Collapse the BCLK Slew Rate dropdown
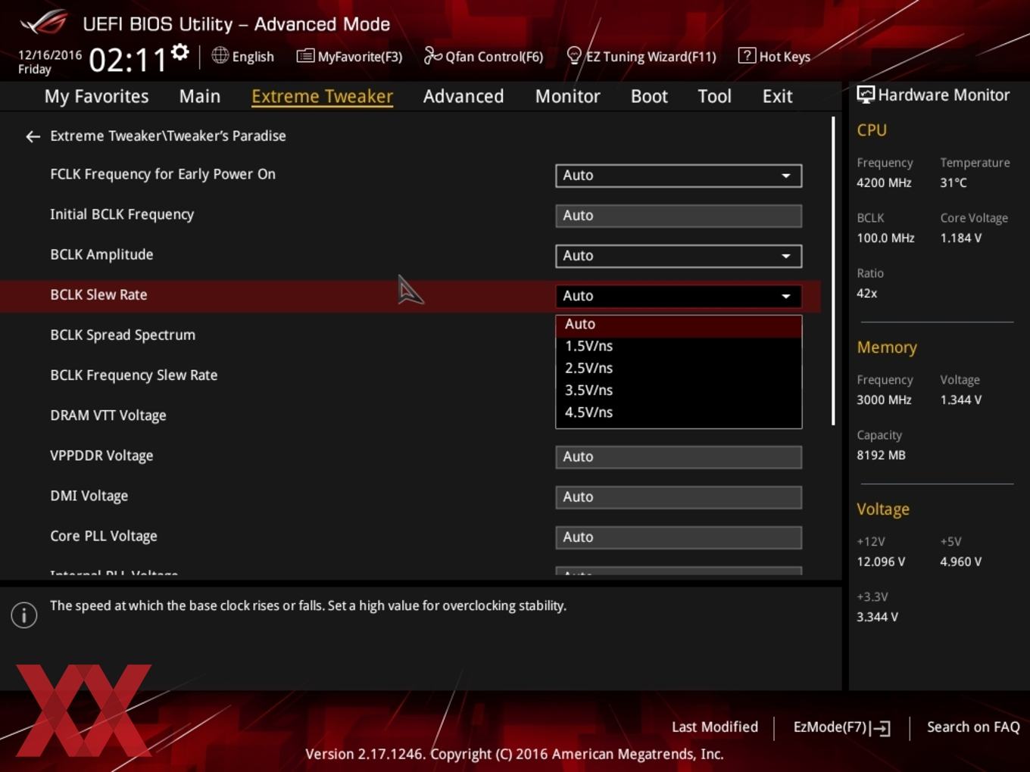1030x772 pixels. (679, 296)
